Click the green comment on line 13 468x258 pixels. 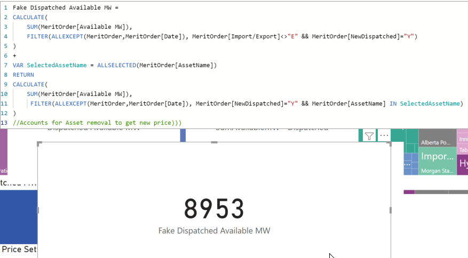coord(97,123)
